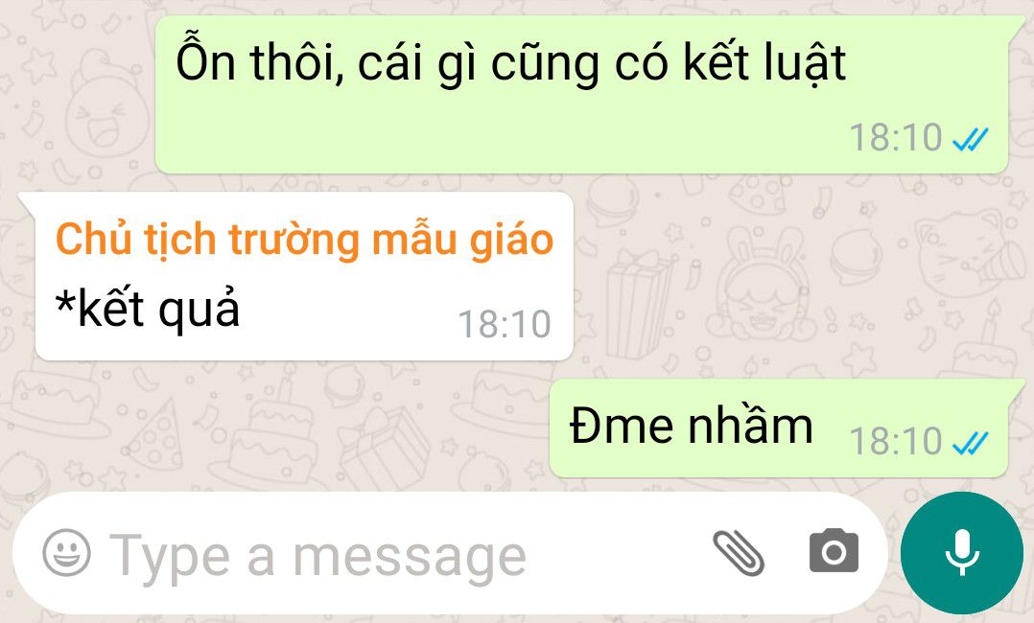Click blue double-tick on 'Ổn thôi' message
This screenshot has height=623, width=1034.
pos(971,139)
